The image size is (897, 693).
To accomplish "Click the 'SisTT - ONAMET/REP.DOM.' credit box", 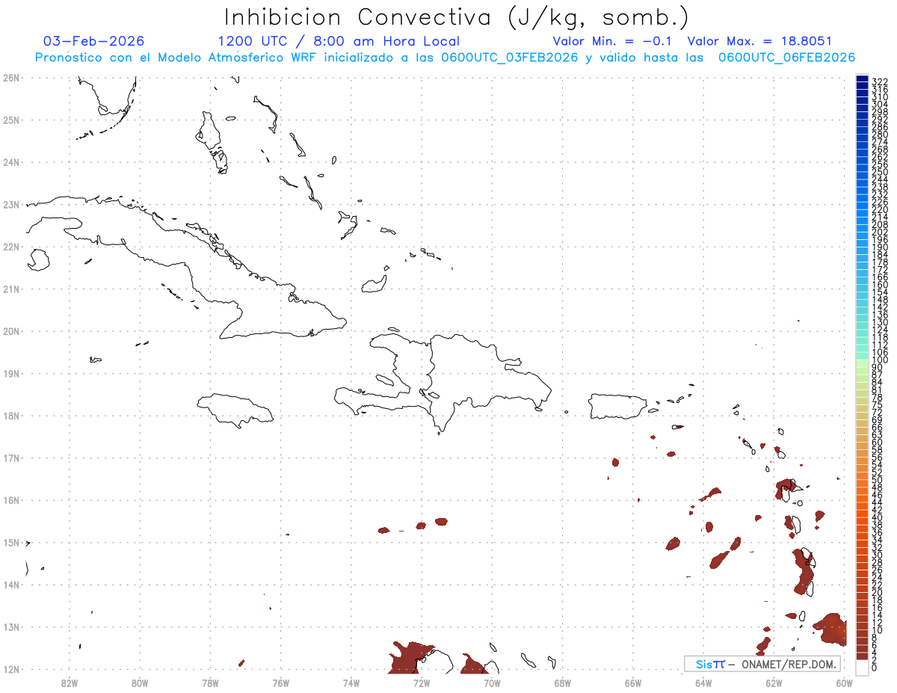I will pos(762,664).
